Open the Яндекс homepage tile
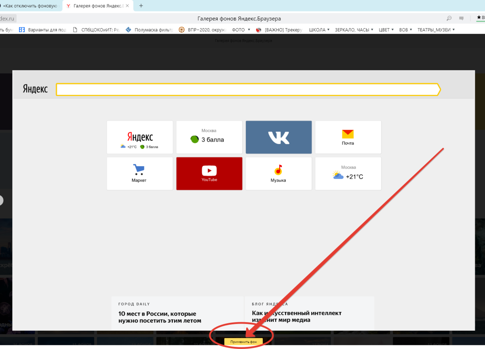 click(139, 137)
